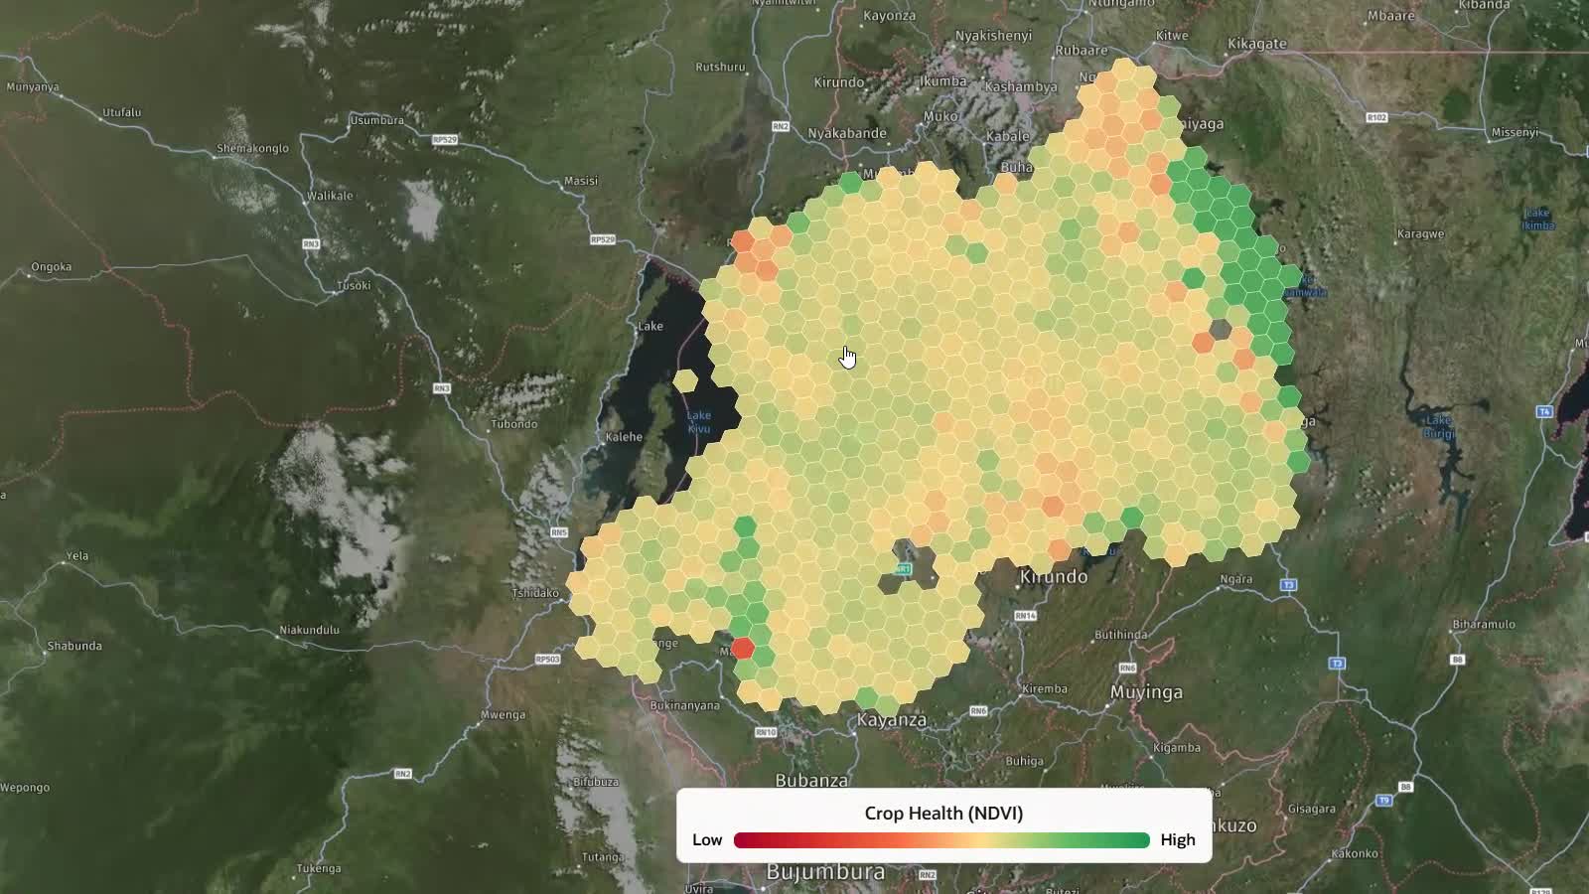Image resolution: width=1589 pixels, height=894 pixels.
Task: Click the Missenyi town label
Action: click(x=1515, y=132)
